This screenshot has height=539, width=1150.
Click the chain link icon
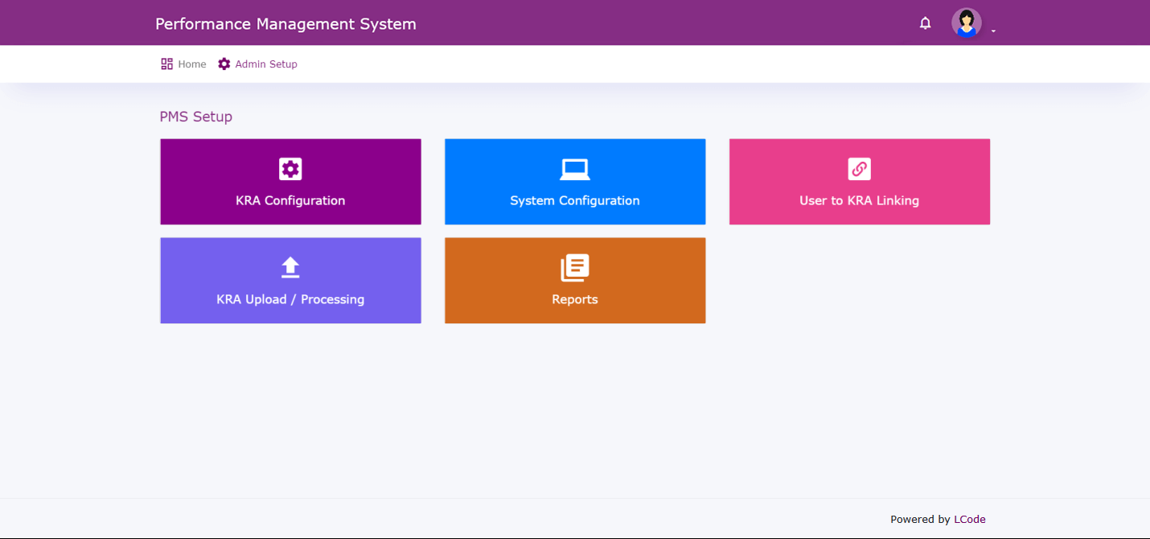(860, 169)
